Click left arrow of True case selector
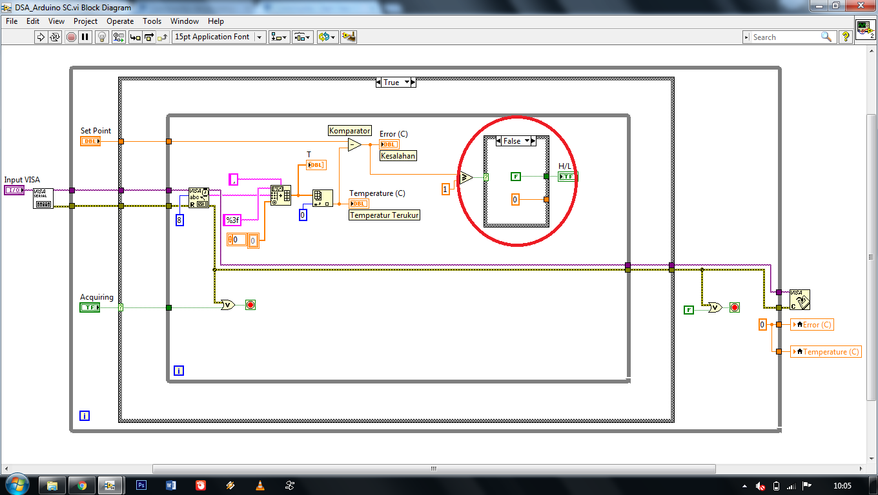 378,82
